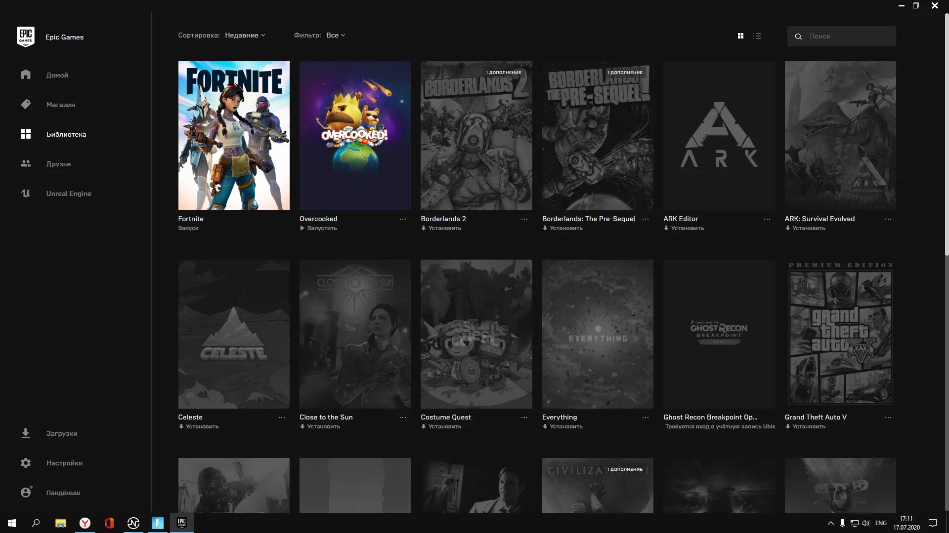Install ARK Editor via Установить
The width and height of the screenshot is (949, 533).
pos(684,228)
